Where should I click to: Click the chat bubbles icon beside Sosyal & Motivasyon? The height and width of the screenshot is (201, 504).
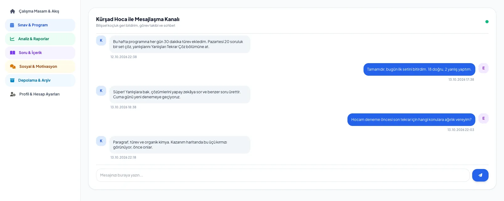(13, 67)
